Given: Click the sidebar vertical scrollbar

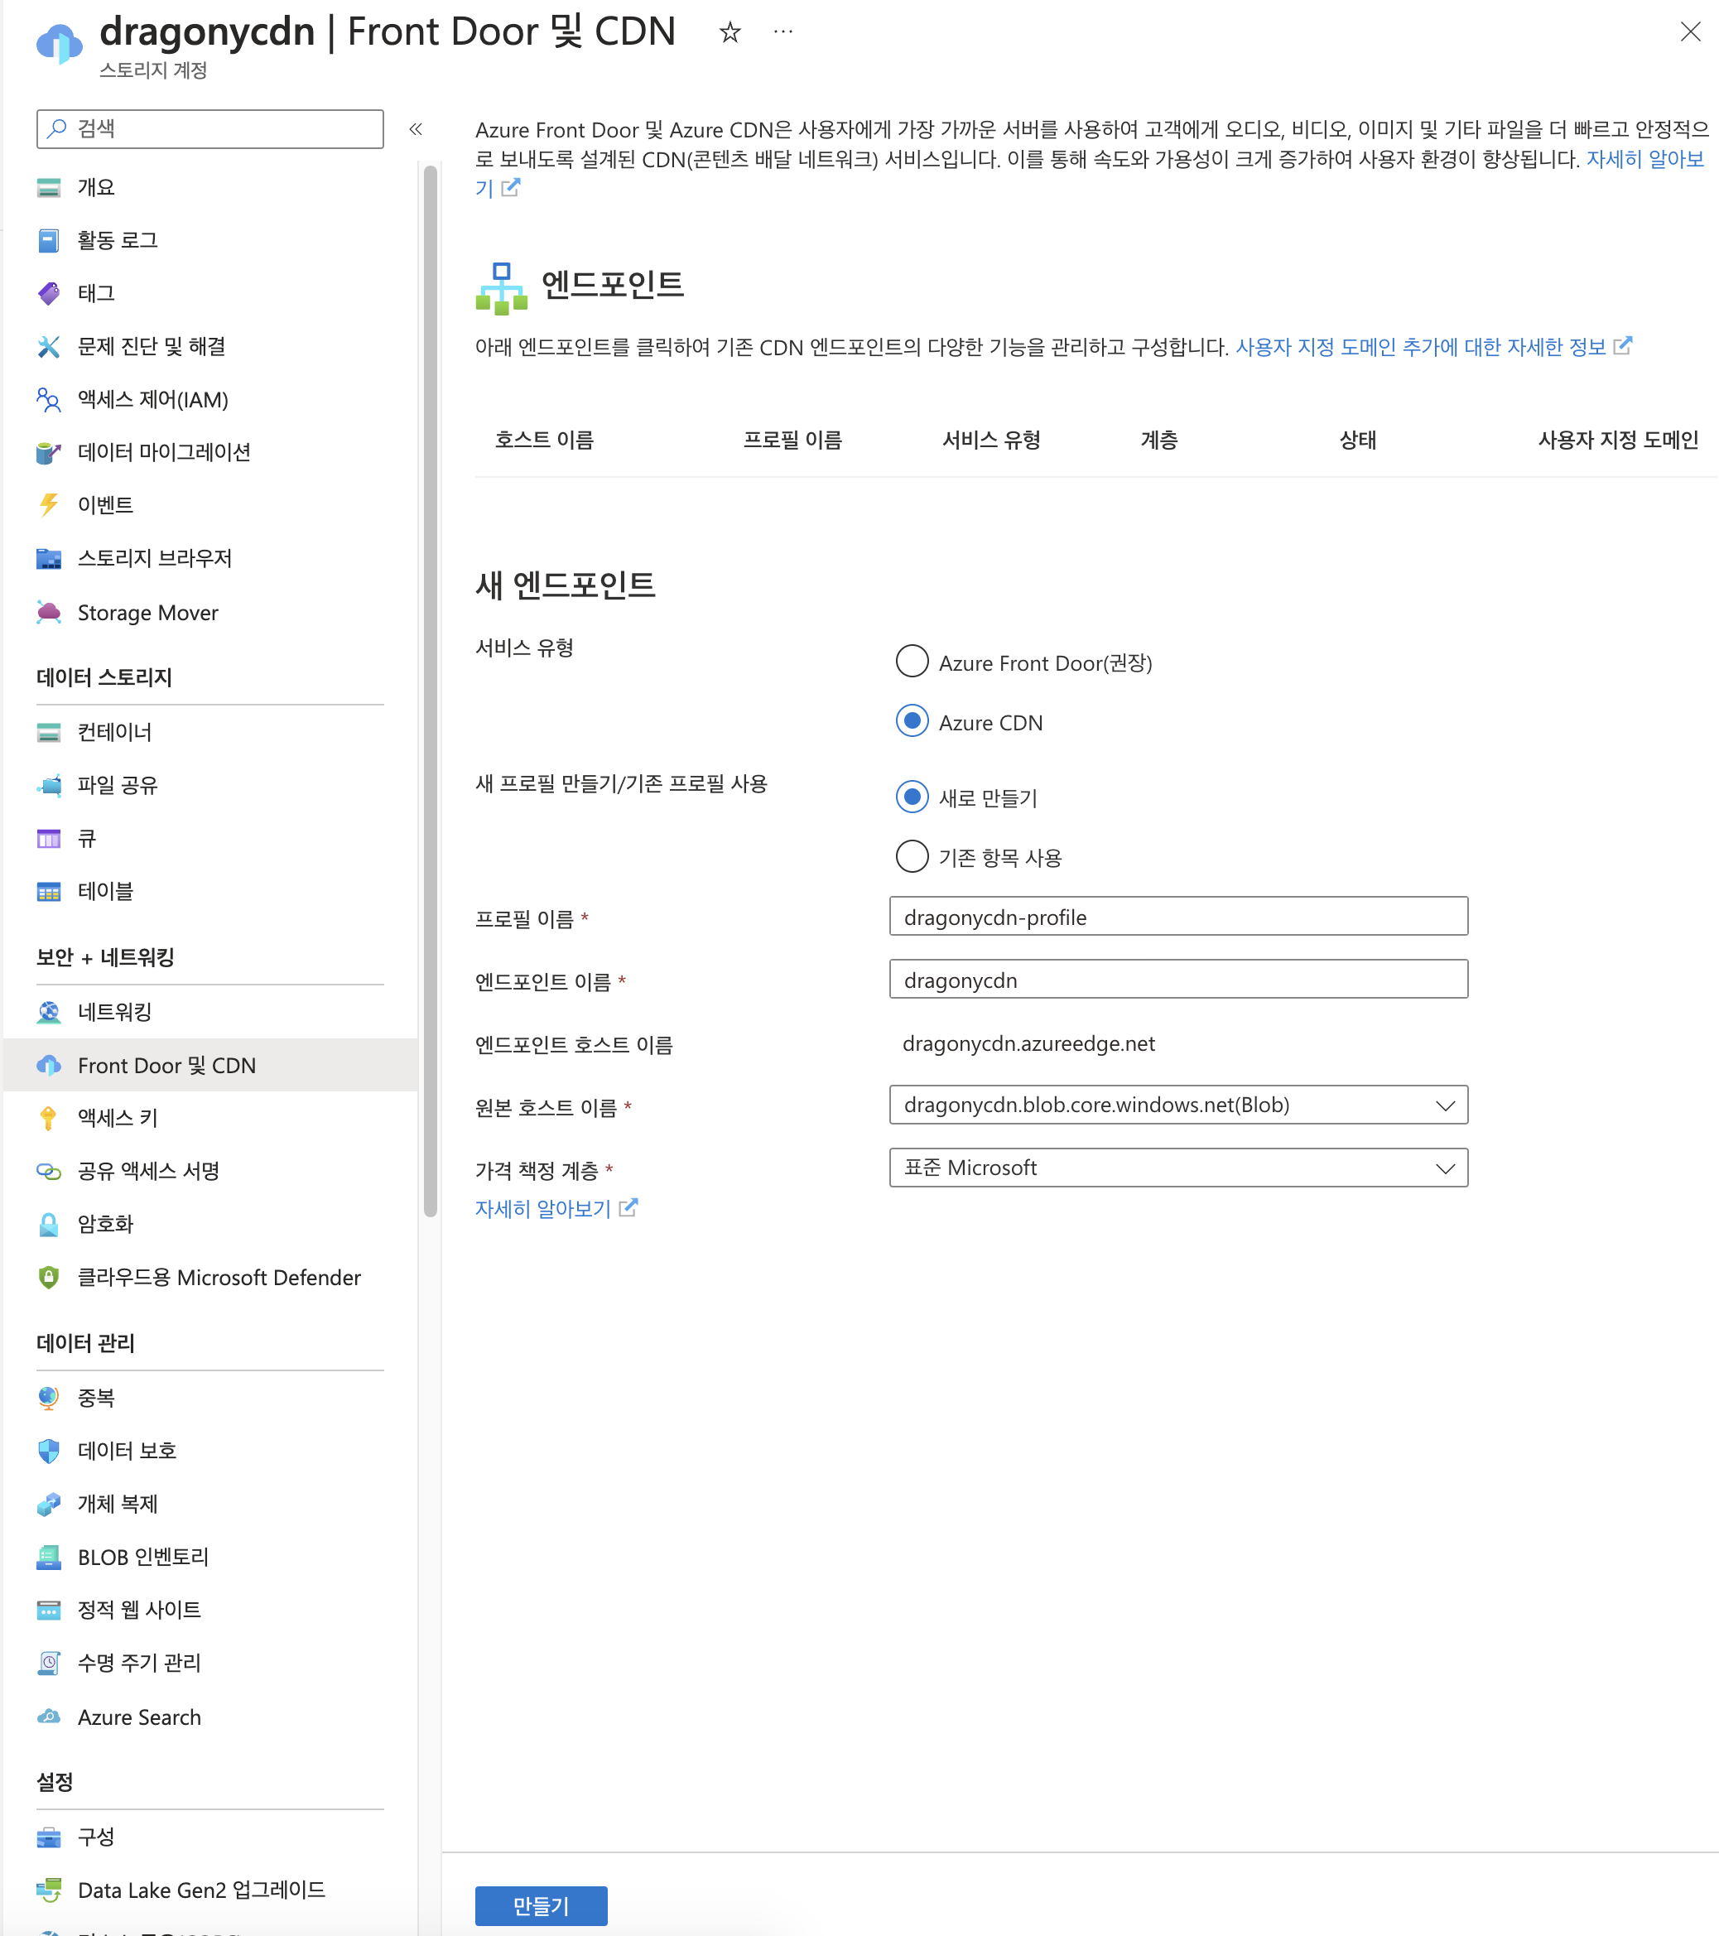Looking at the screenshot, I should (x=430, y=691).
